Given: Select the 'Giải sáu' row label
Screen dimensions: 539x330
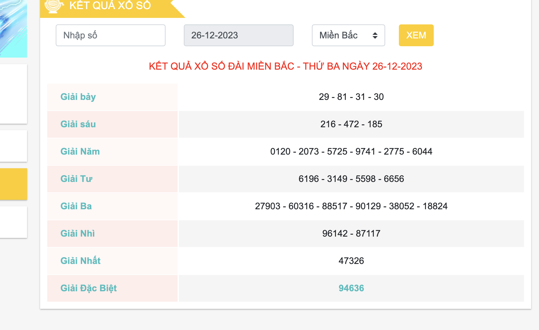Looking at the screenshot, I should tap(78, 124).
